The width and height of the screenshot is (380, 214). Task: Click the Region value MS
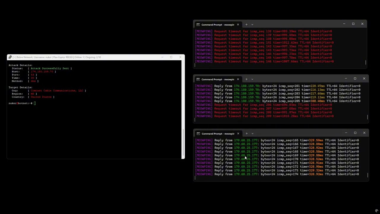32,94
